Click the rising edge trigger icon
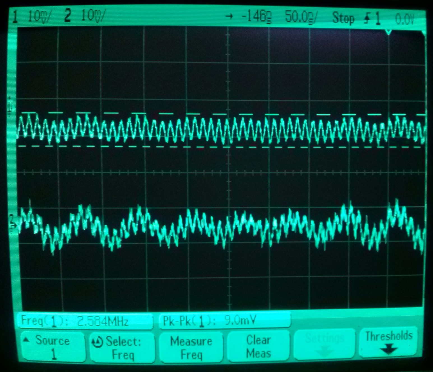433x372 pixels. (x=367, y=19)
